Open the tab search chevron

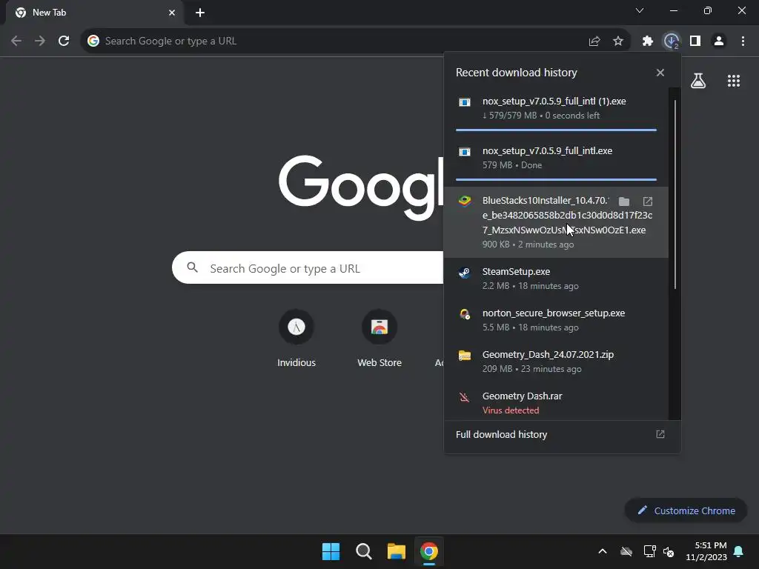[x=640, y=10]
